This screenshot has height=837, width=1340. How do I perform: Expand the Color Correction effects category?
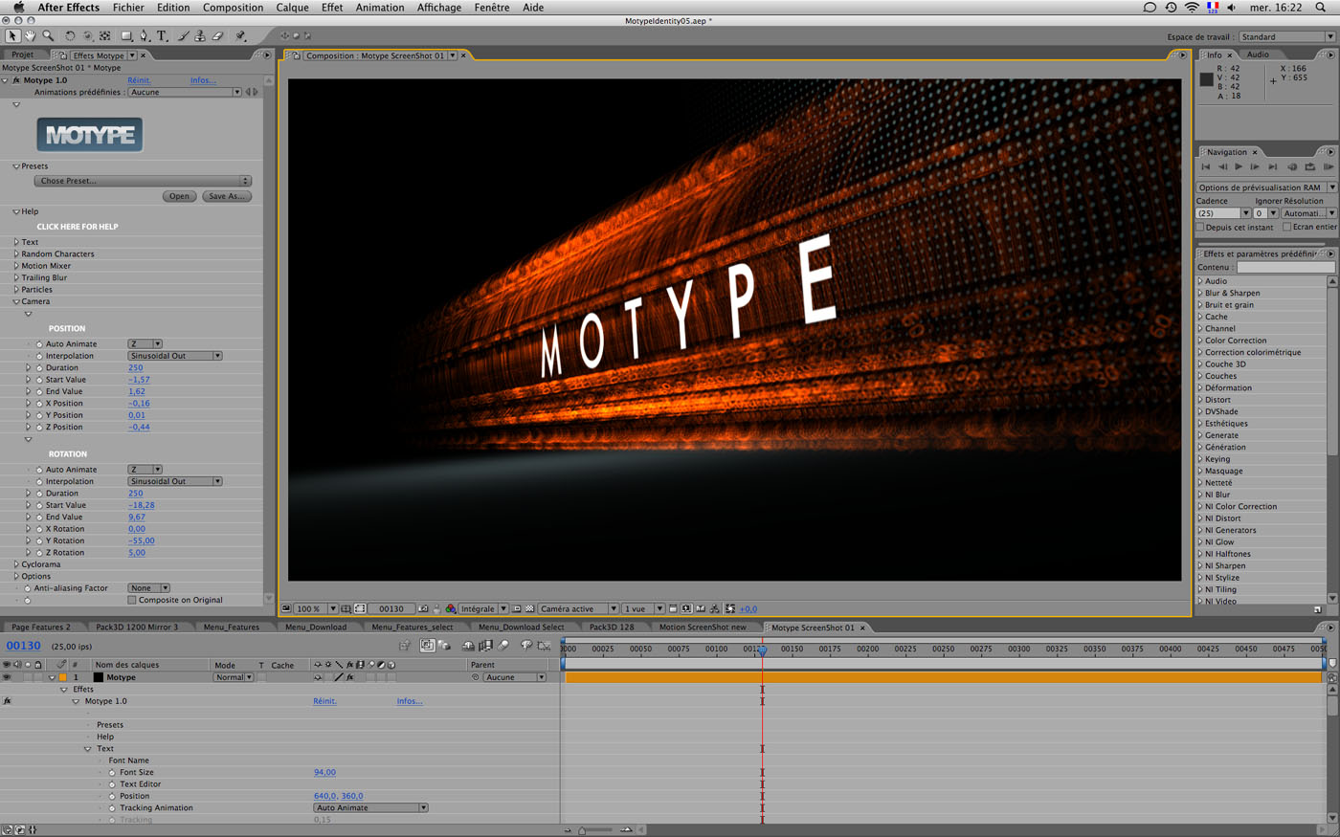click(x=1200, y=341)
